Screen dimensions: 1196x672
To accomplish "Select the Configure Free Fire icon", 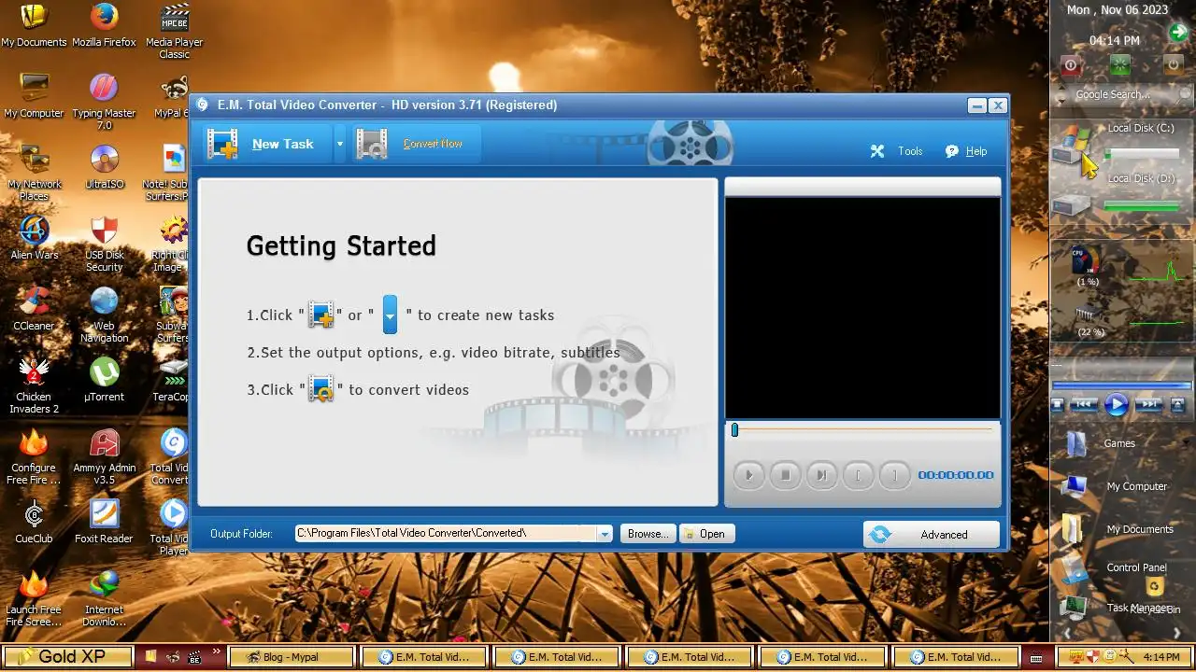I will 34,456.
